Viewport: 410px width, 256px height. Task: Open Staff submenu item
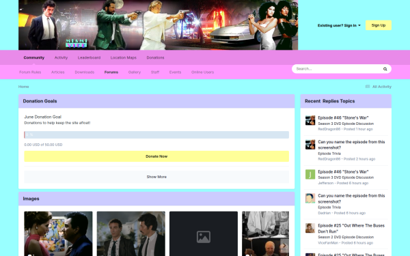coord(155,72)
